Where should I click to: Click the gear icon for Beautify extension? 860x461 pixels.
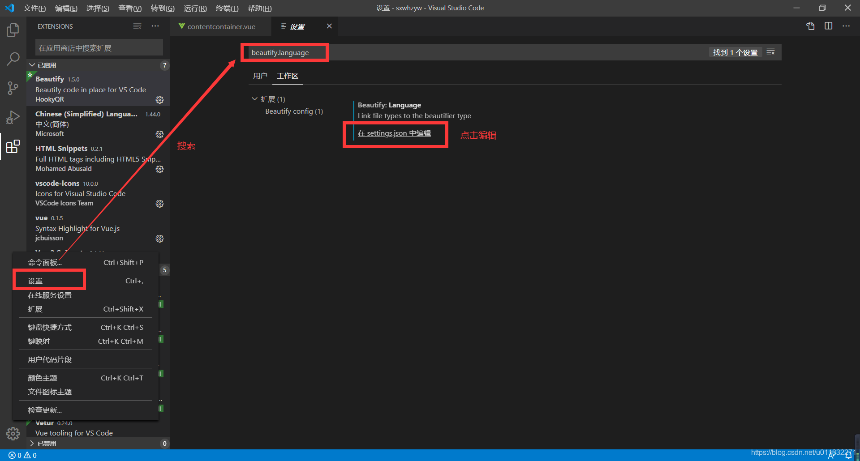tap(159, 100)
